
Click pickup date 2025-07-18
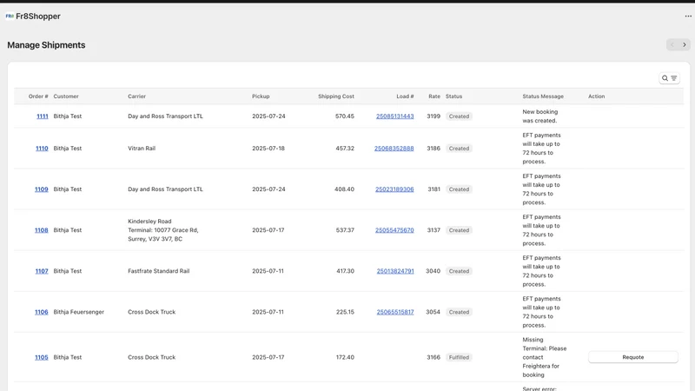(268, 148)
